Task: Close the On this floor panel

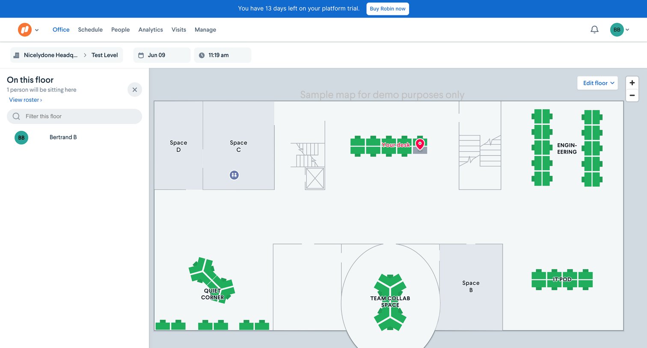Action: point(135,90)
